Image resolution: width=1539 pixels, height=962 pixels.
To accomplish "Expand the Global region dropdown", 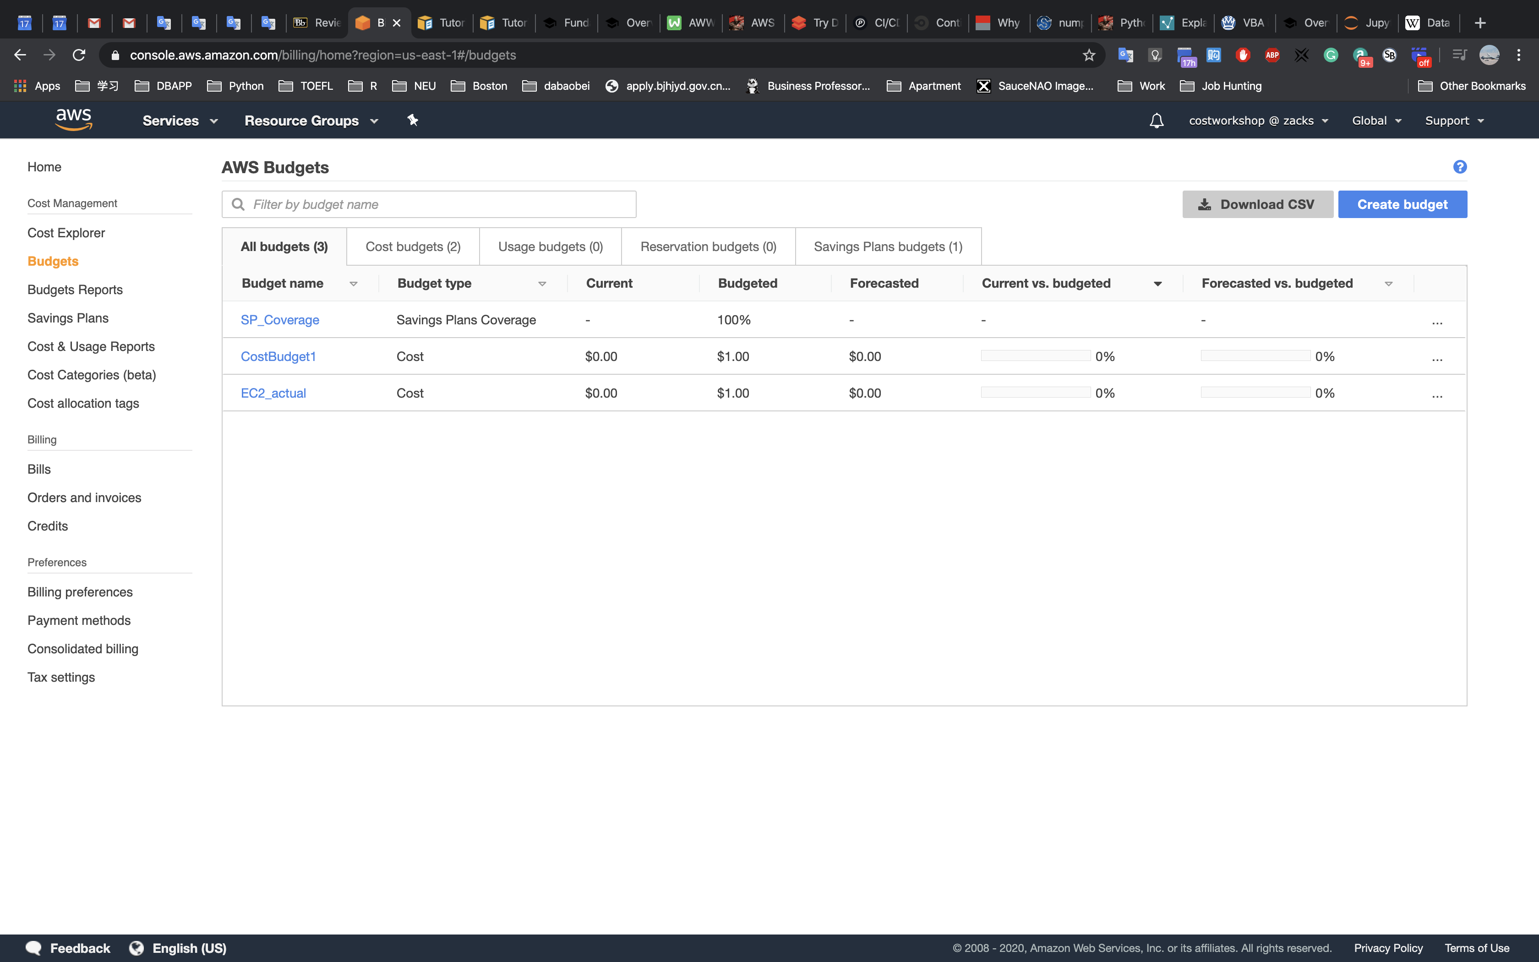I will pyautogui.click(x=1376, y=120).
